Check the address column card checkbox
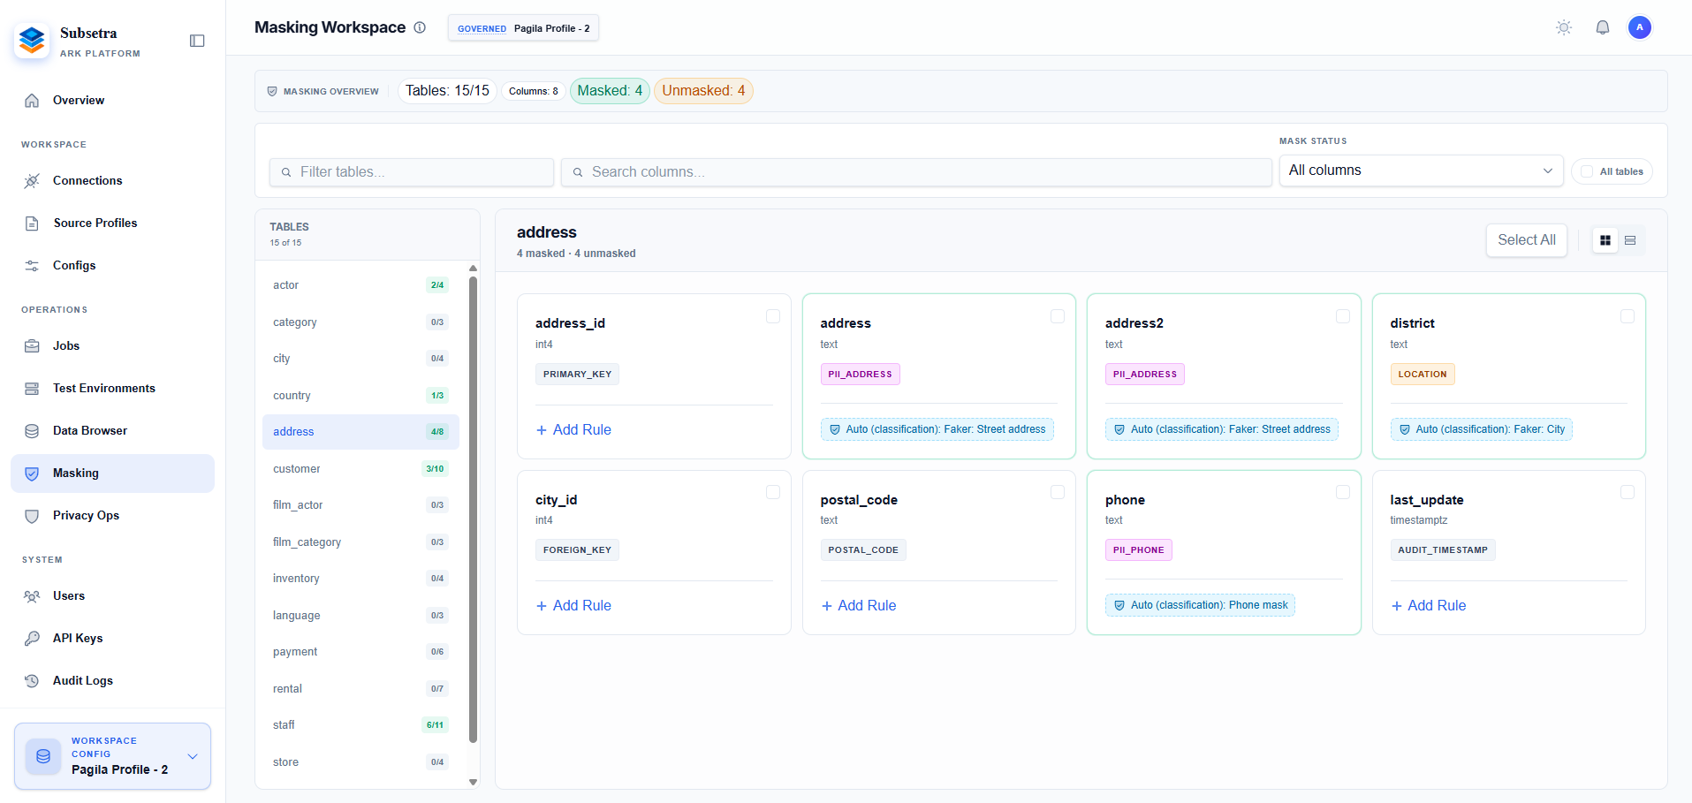This screenshot has width=1692, height=803. 1058,316
